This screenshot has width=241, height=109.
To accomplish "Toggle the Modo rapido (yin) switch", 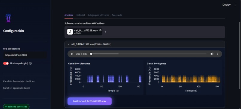I will click(x=6, y=63).
